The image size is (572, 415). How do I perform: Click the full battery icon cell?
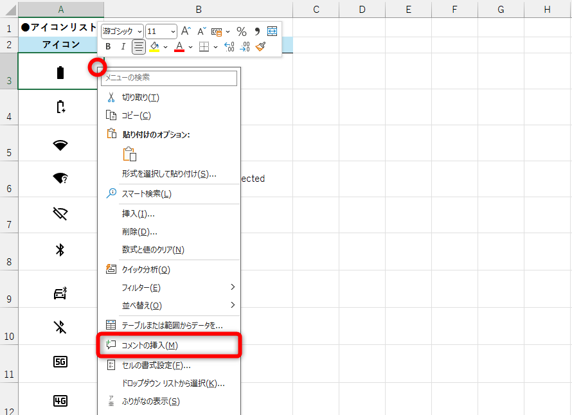click(60, 72)
